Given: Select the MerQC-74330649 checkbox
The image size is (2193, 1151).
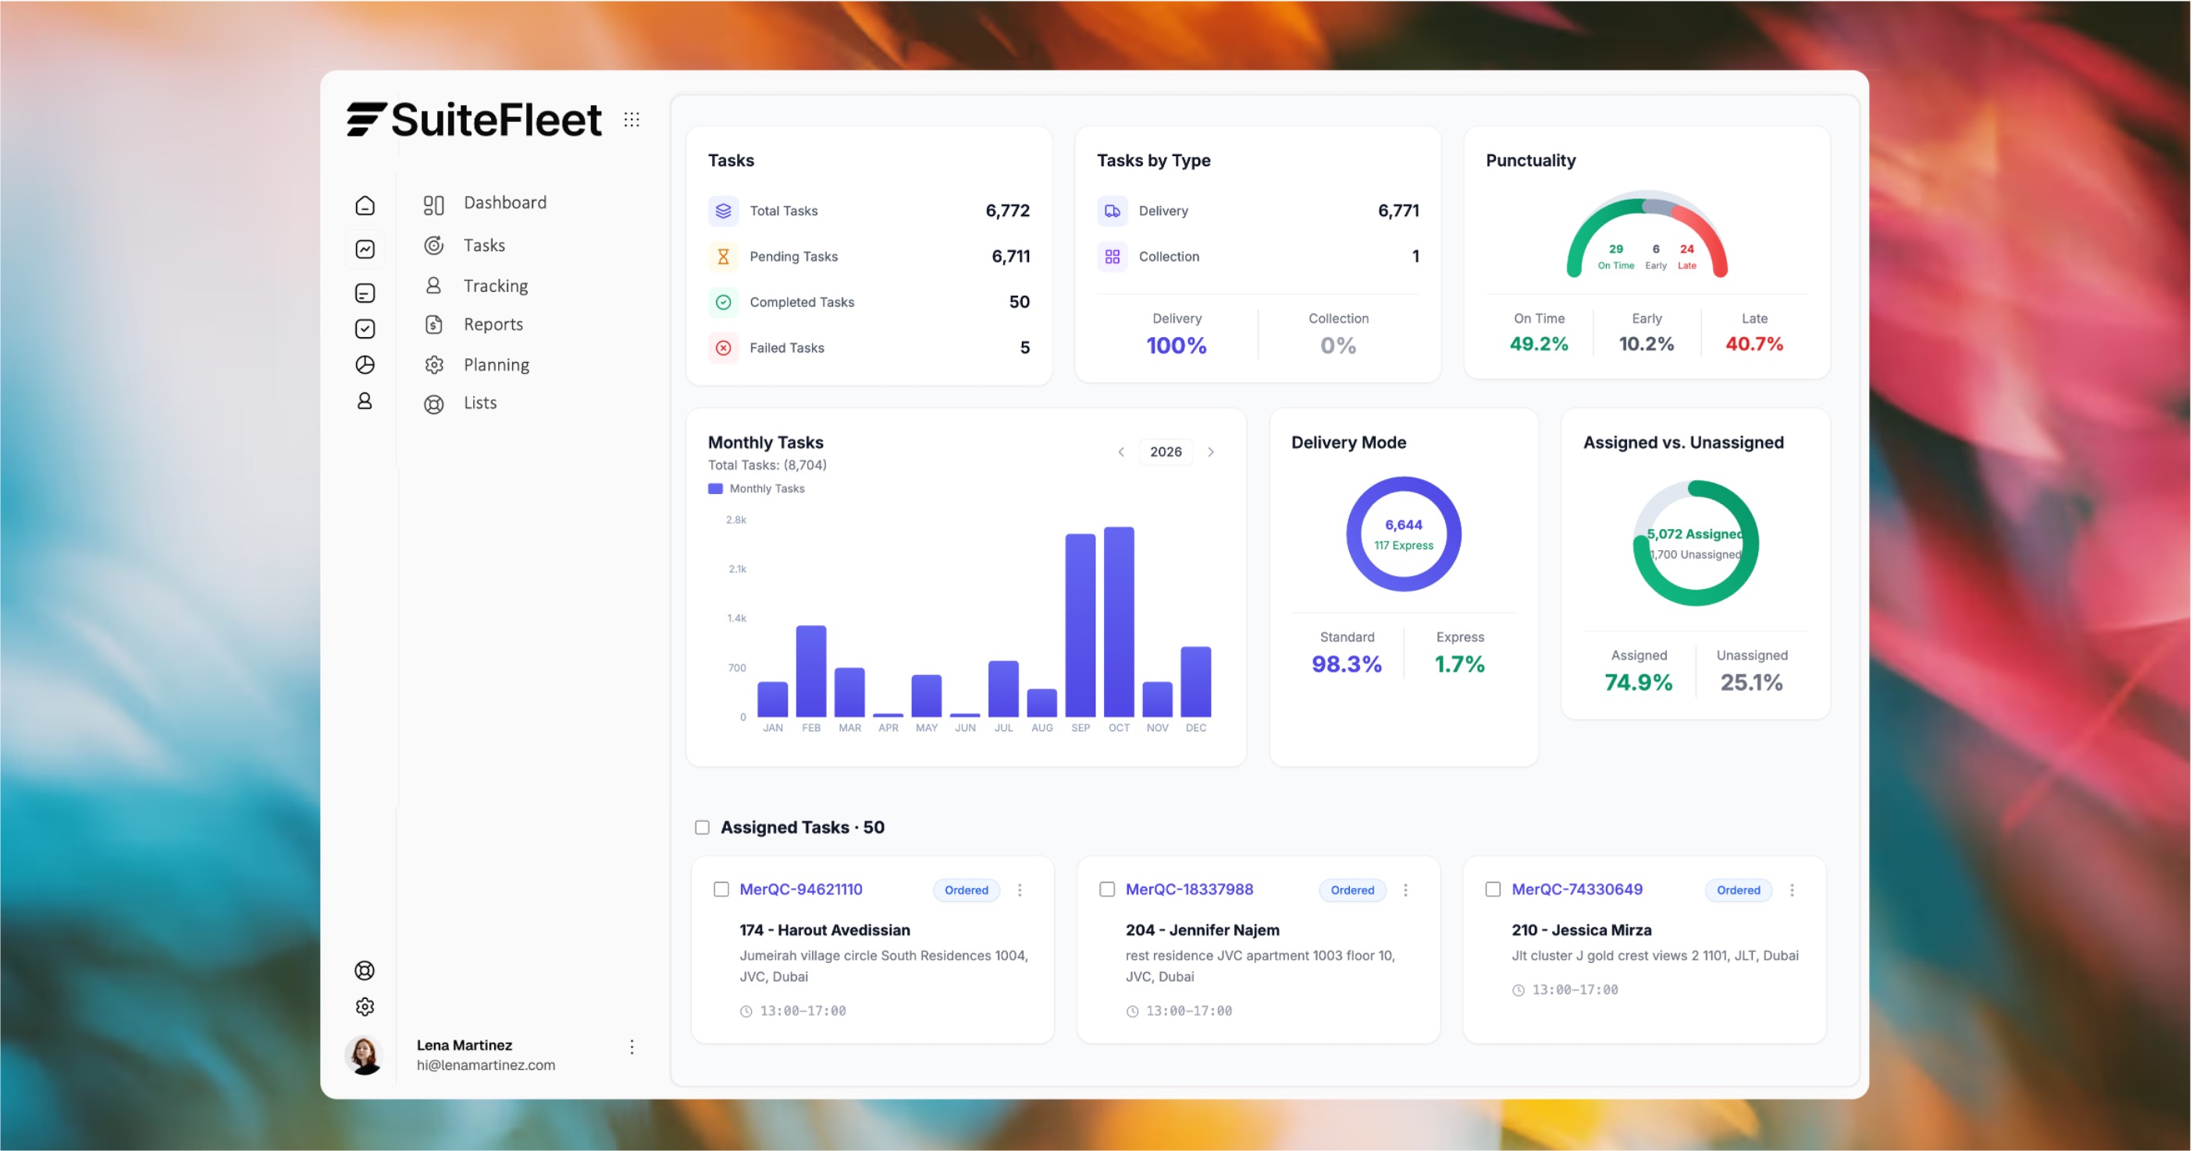Looking at the screenshot, I should pyautogui.click(x=1493, y=889).
